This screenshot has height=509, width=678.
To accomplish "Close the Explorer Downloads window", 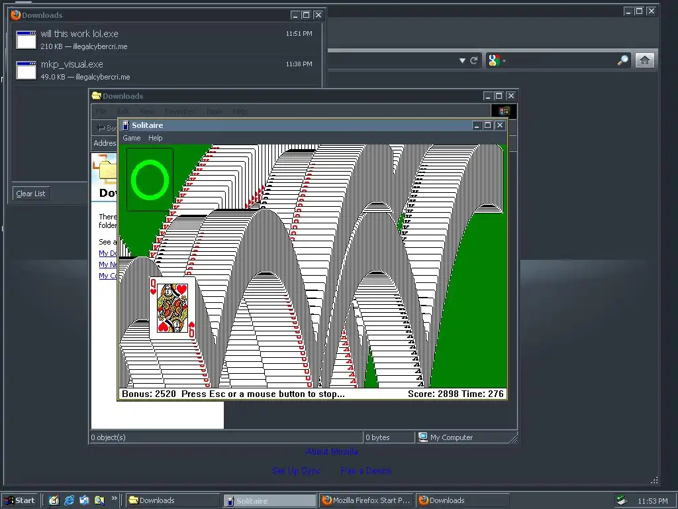I will tap(510, 95).
